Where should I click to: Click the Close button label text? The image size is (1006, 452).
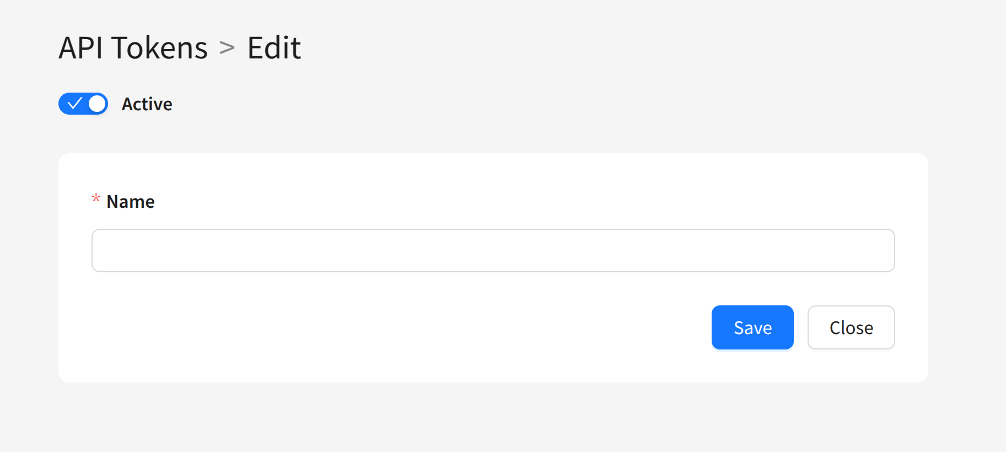click(x=851, y=328)
